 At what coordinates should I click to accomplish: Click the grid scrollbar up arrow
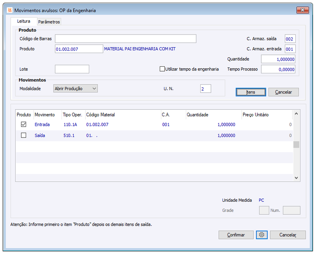[296, 114]
